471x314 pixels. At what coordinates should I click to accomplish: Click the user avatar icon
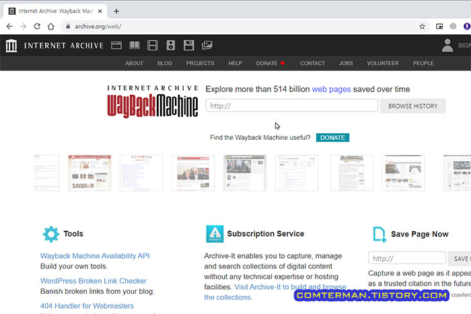coord(447,45)
